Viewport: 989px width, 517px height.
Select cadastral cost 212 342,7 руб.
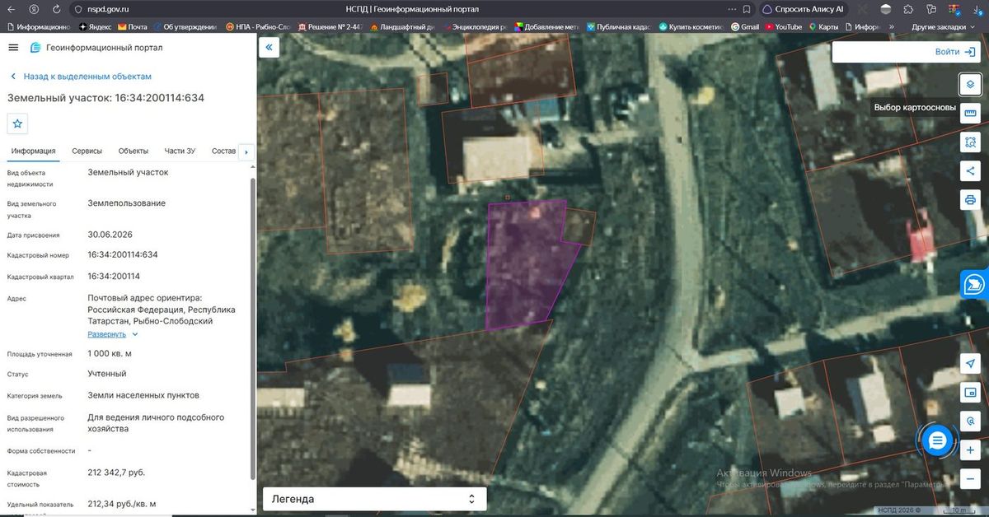coord(116,473)
